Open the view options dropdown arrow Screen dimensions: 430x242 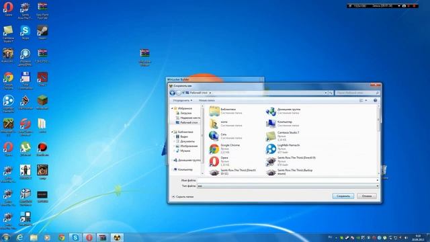[365, 100]
